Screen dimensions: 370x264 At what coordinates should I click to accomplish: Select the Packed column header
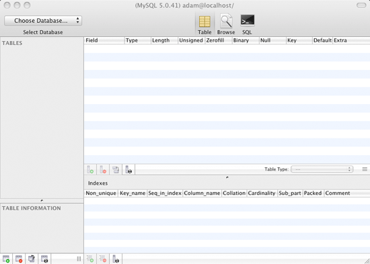coord(313,193)
